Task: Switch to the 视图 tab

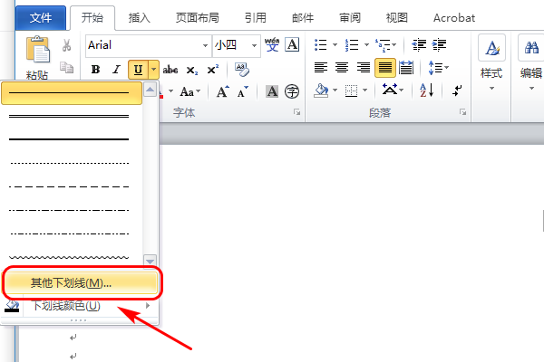Action: point(397,18)
